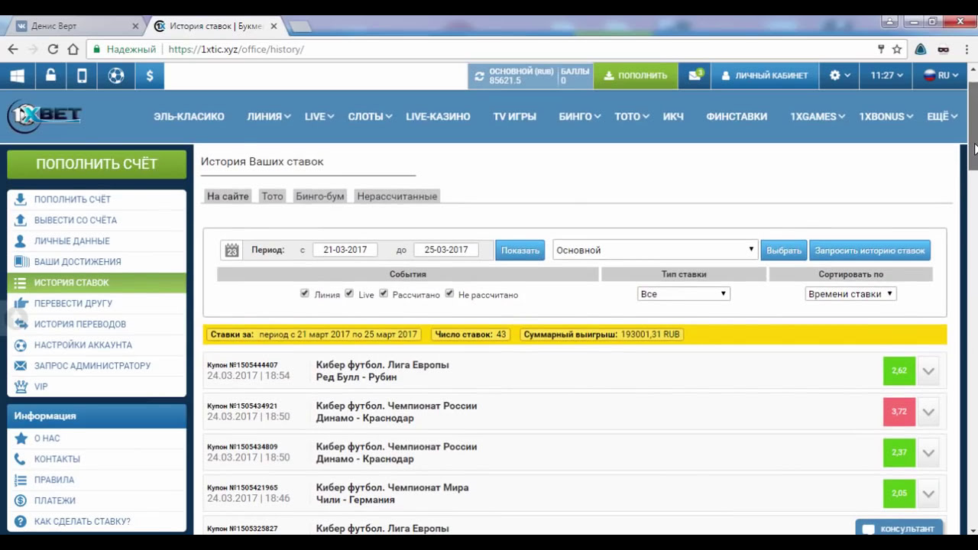Open the LIVE menu
978x550 pixels.
pos(319,116)
